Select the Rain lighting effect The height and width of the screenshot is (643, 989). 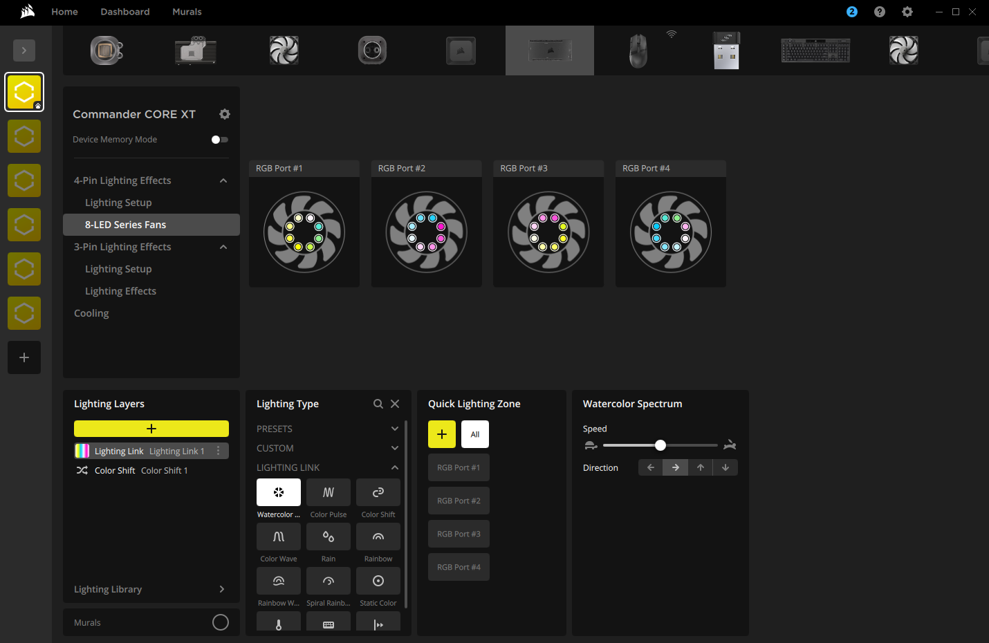pyautogui.click(x=328, y=537)
